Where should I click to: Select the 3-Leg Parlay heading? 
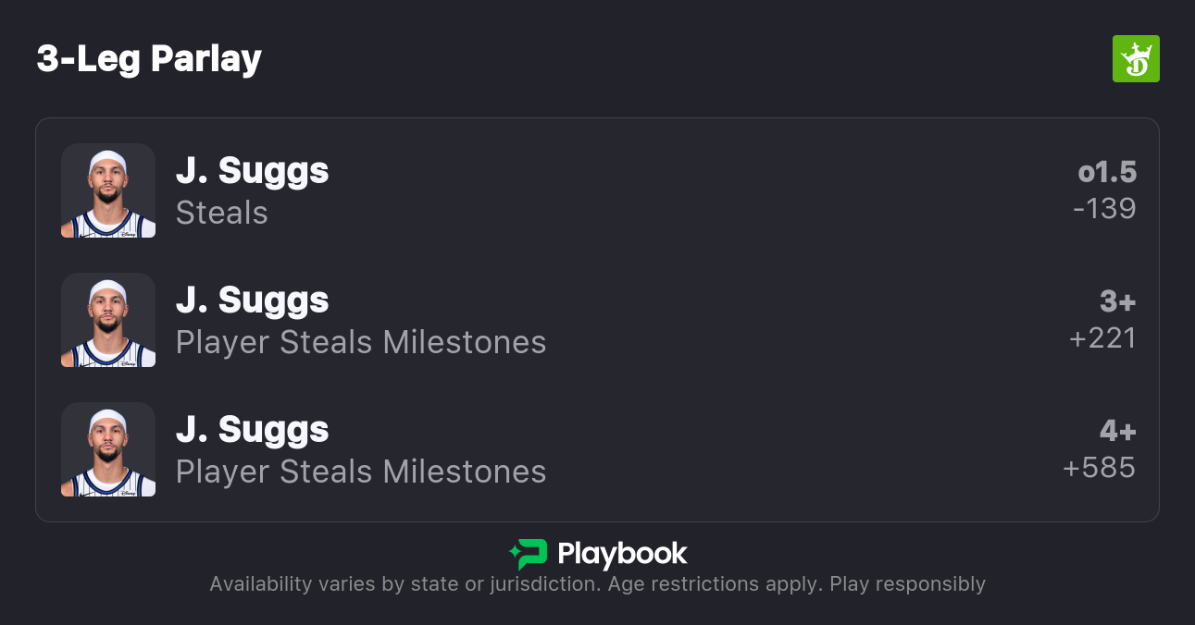point(149,59)
